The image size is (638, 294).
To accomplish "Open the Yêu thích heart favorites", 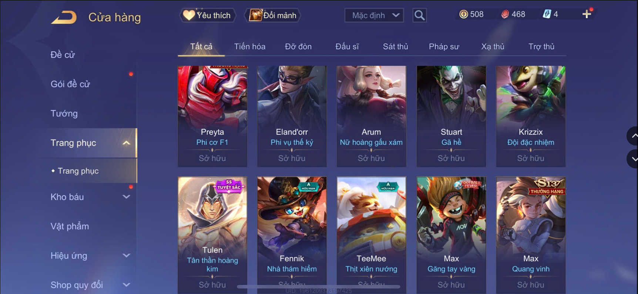I will [x=208, y=15].
